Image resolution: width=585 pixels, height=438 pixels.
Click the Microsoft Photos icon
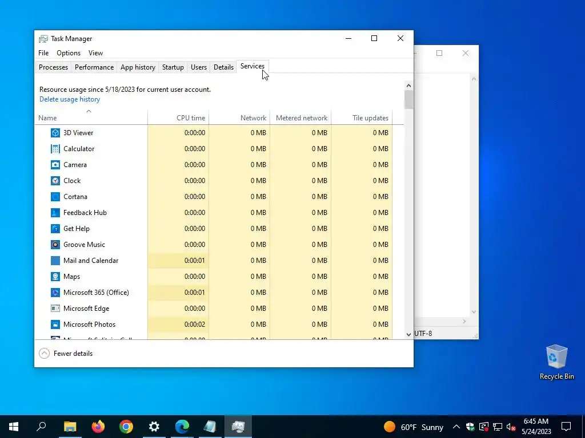pos(55,325)
